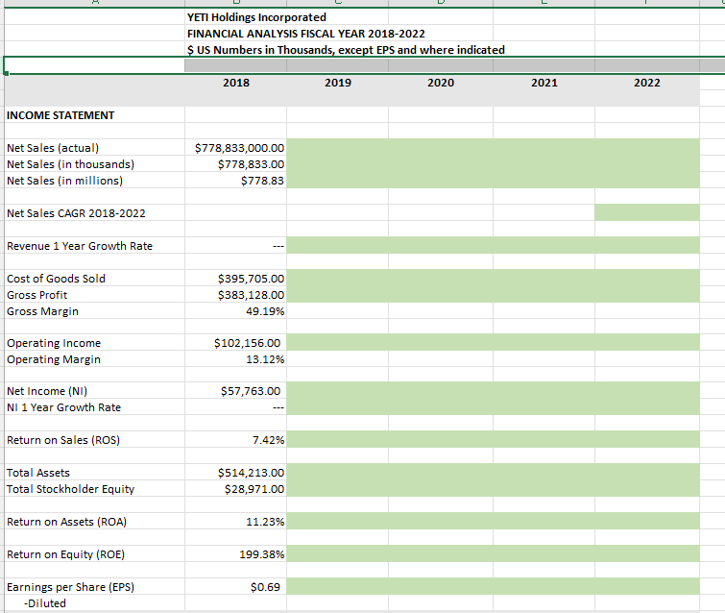This screenshot has width=725, height=613.
Task: Click the Total Assets value $514,213.00
Action: (249, 473)
